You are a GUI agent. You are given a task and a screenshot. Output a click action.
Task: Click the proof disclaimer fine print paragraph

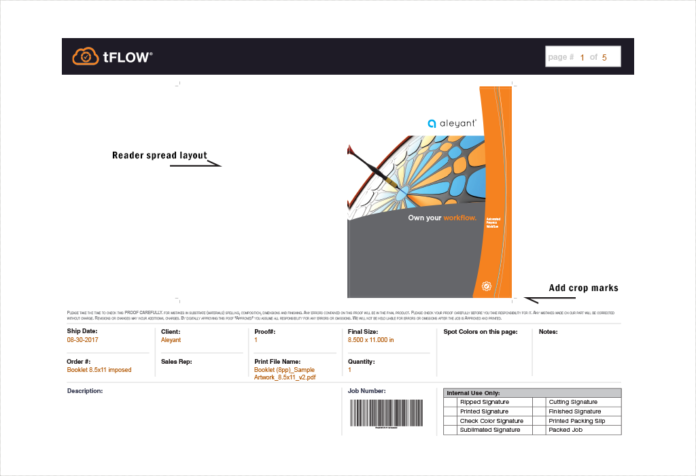341,316
